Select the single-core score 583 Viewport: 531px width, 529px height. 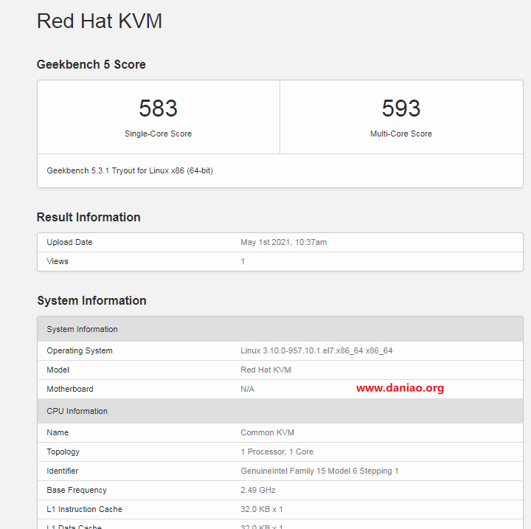pos(158,108)
